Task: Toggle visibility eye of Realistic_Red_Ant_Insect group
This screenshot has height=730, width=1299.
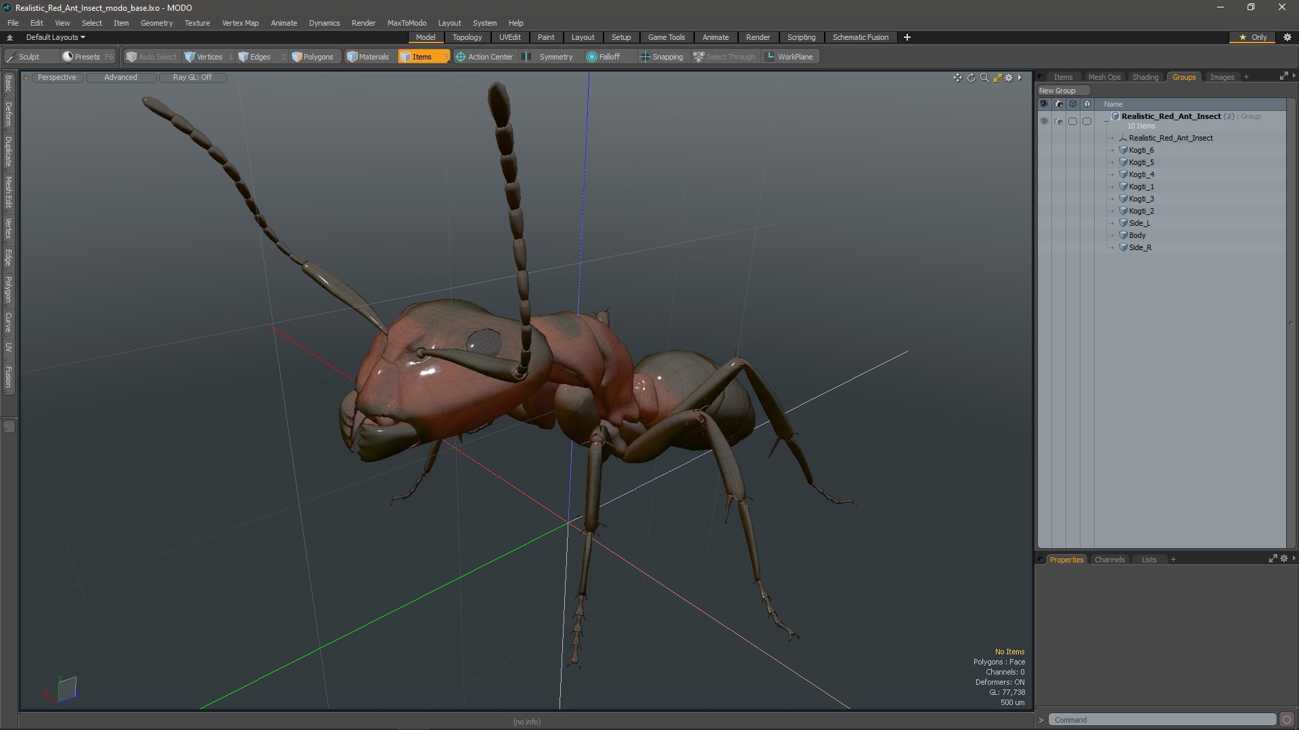Action: pos(1044,121)
